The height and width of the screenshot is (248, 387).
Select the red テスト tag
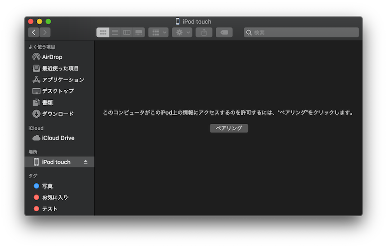click(x=59, y=208)
